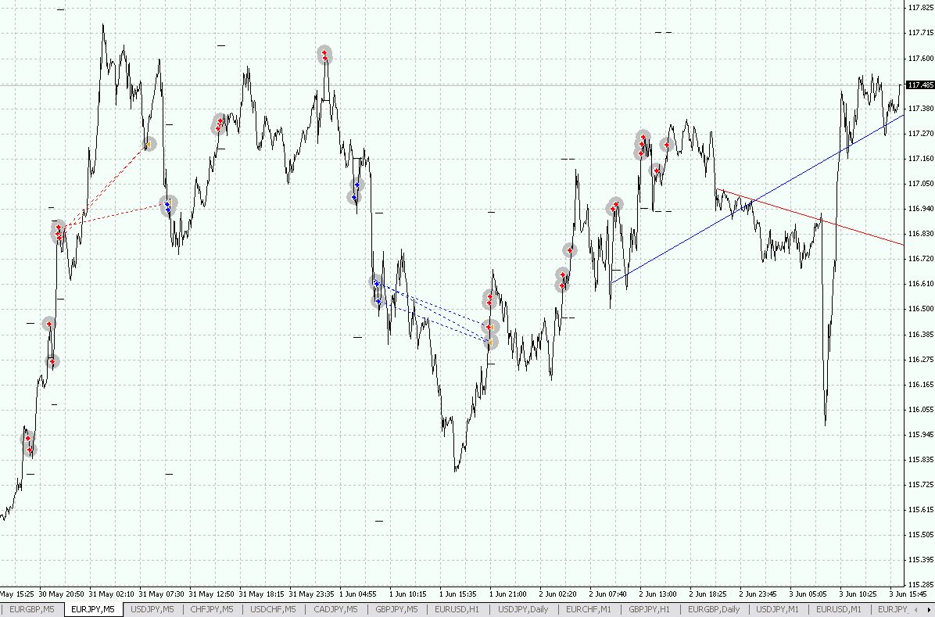Open the USDJPY,M5 chart tab
This screenshot has height=617, width=935.
click(152, 609)
